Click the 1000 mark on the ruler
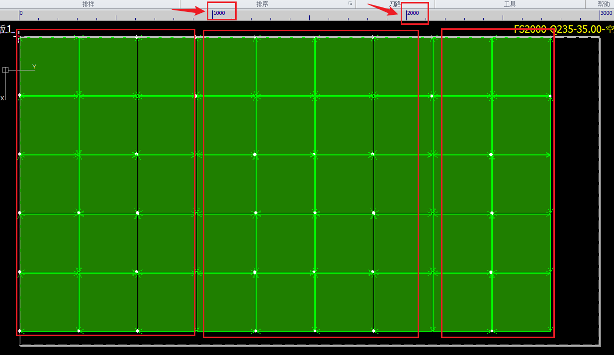This screenshot has width=614, height=355. (219, 13)
